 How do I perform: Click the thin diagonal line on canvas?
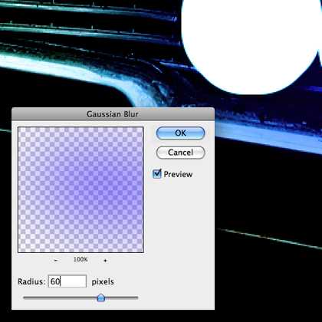coord(271,239)
